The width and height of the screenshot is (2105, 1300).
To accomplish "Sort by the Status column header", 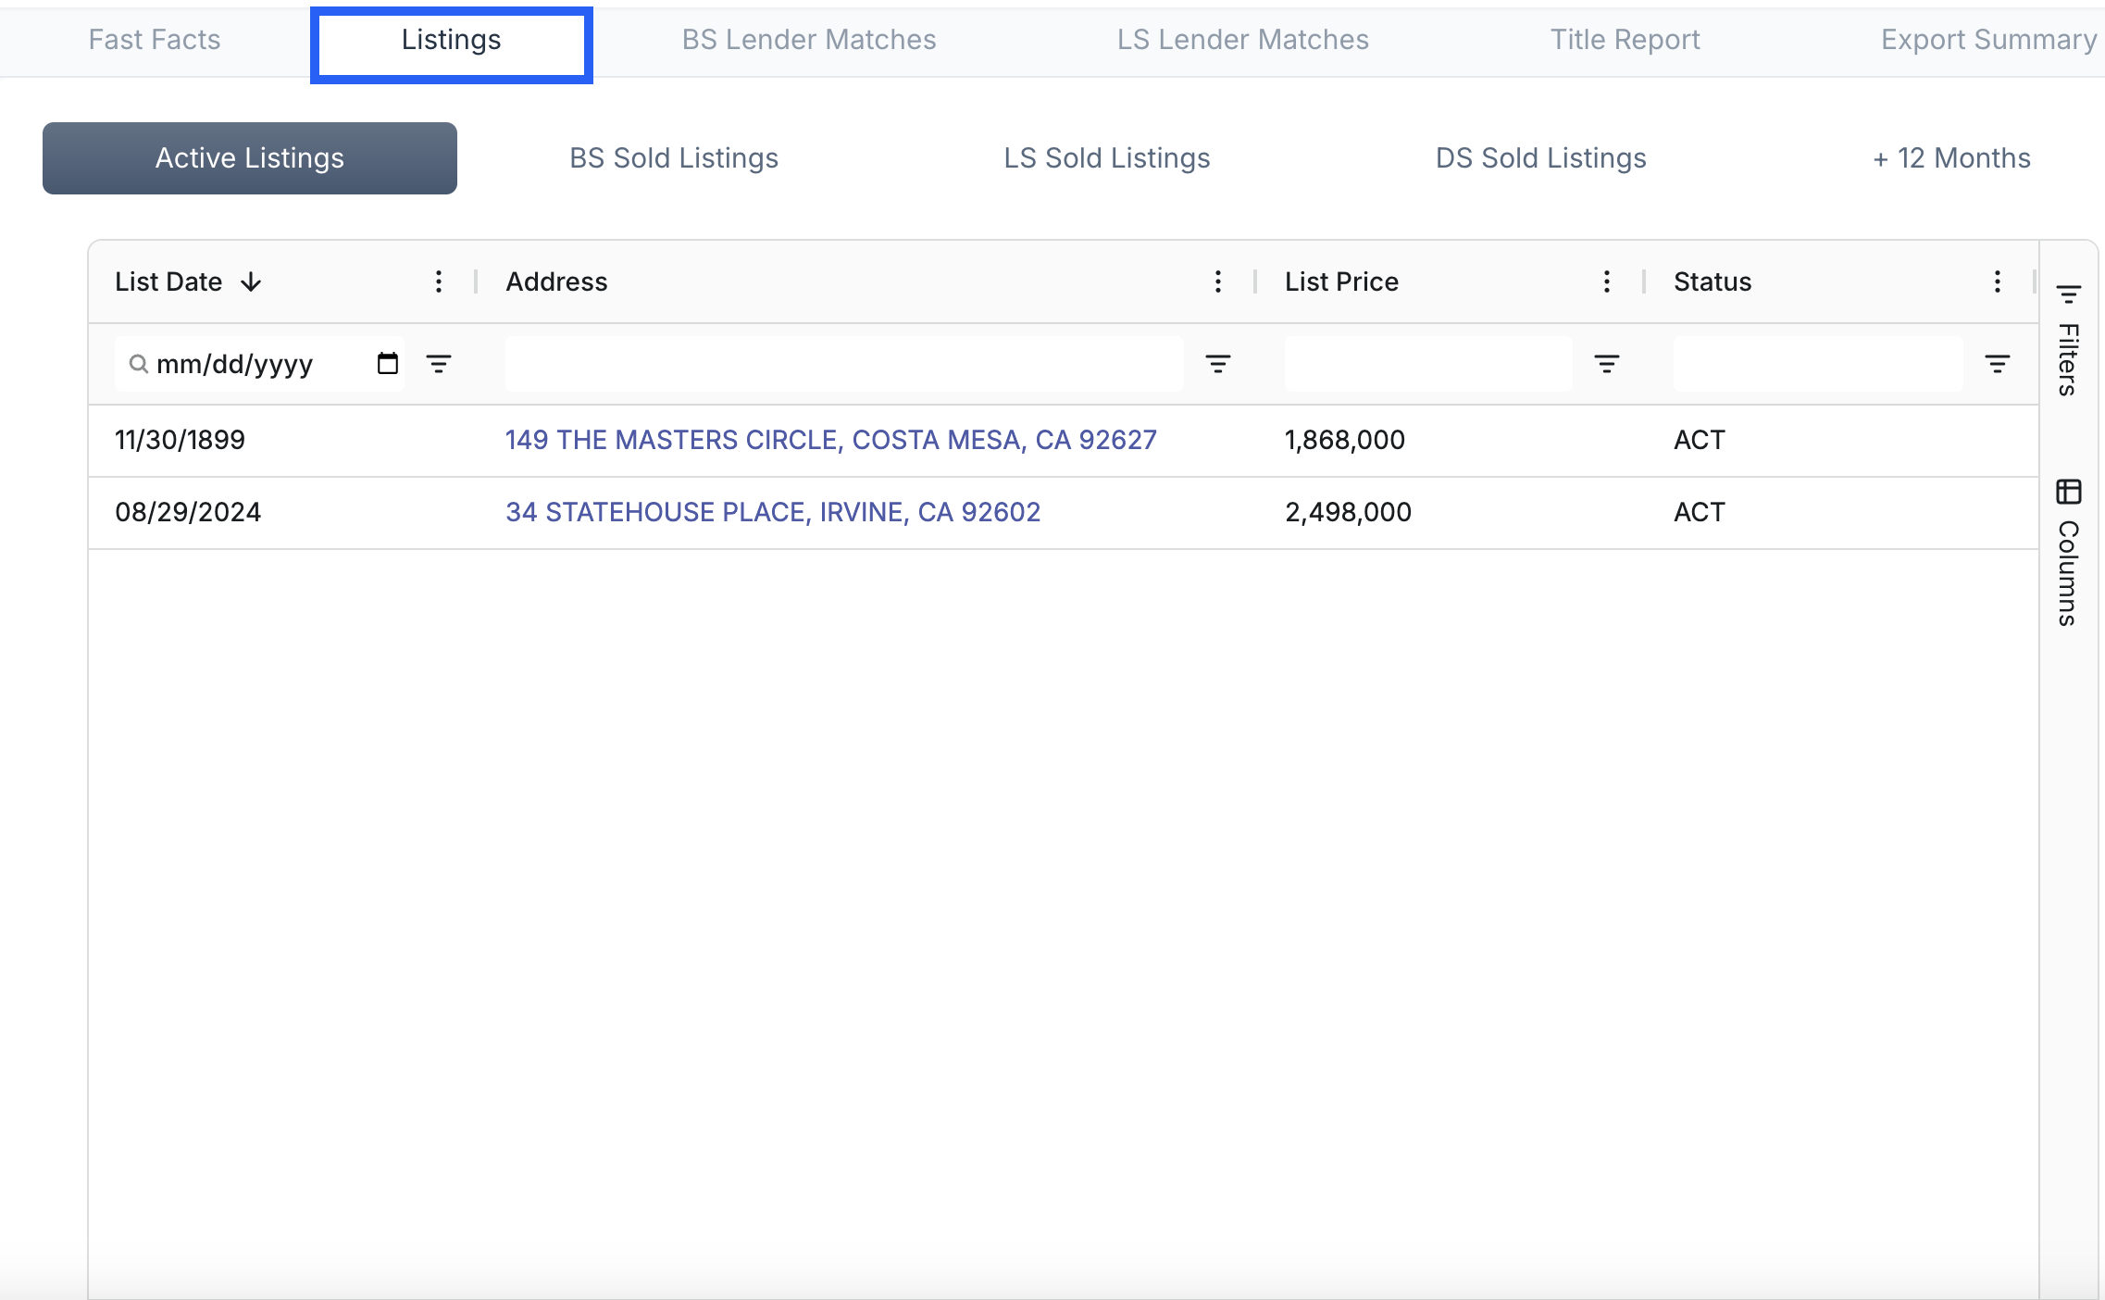I will click(1713, 281).
